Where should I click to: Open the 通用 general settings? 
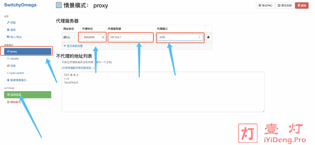(13, 30)
